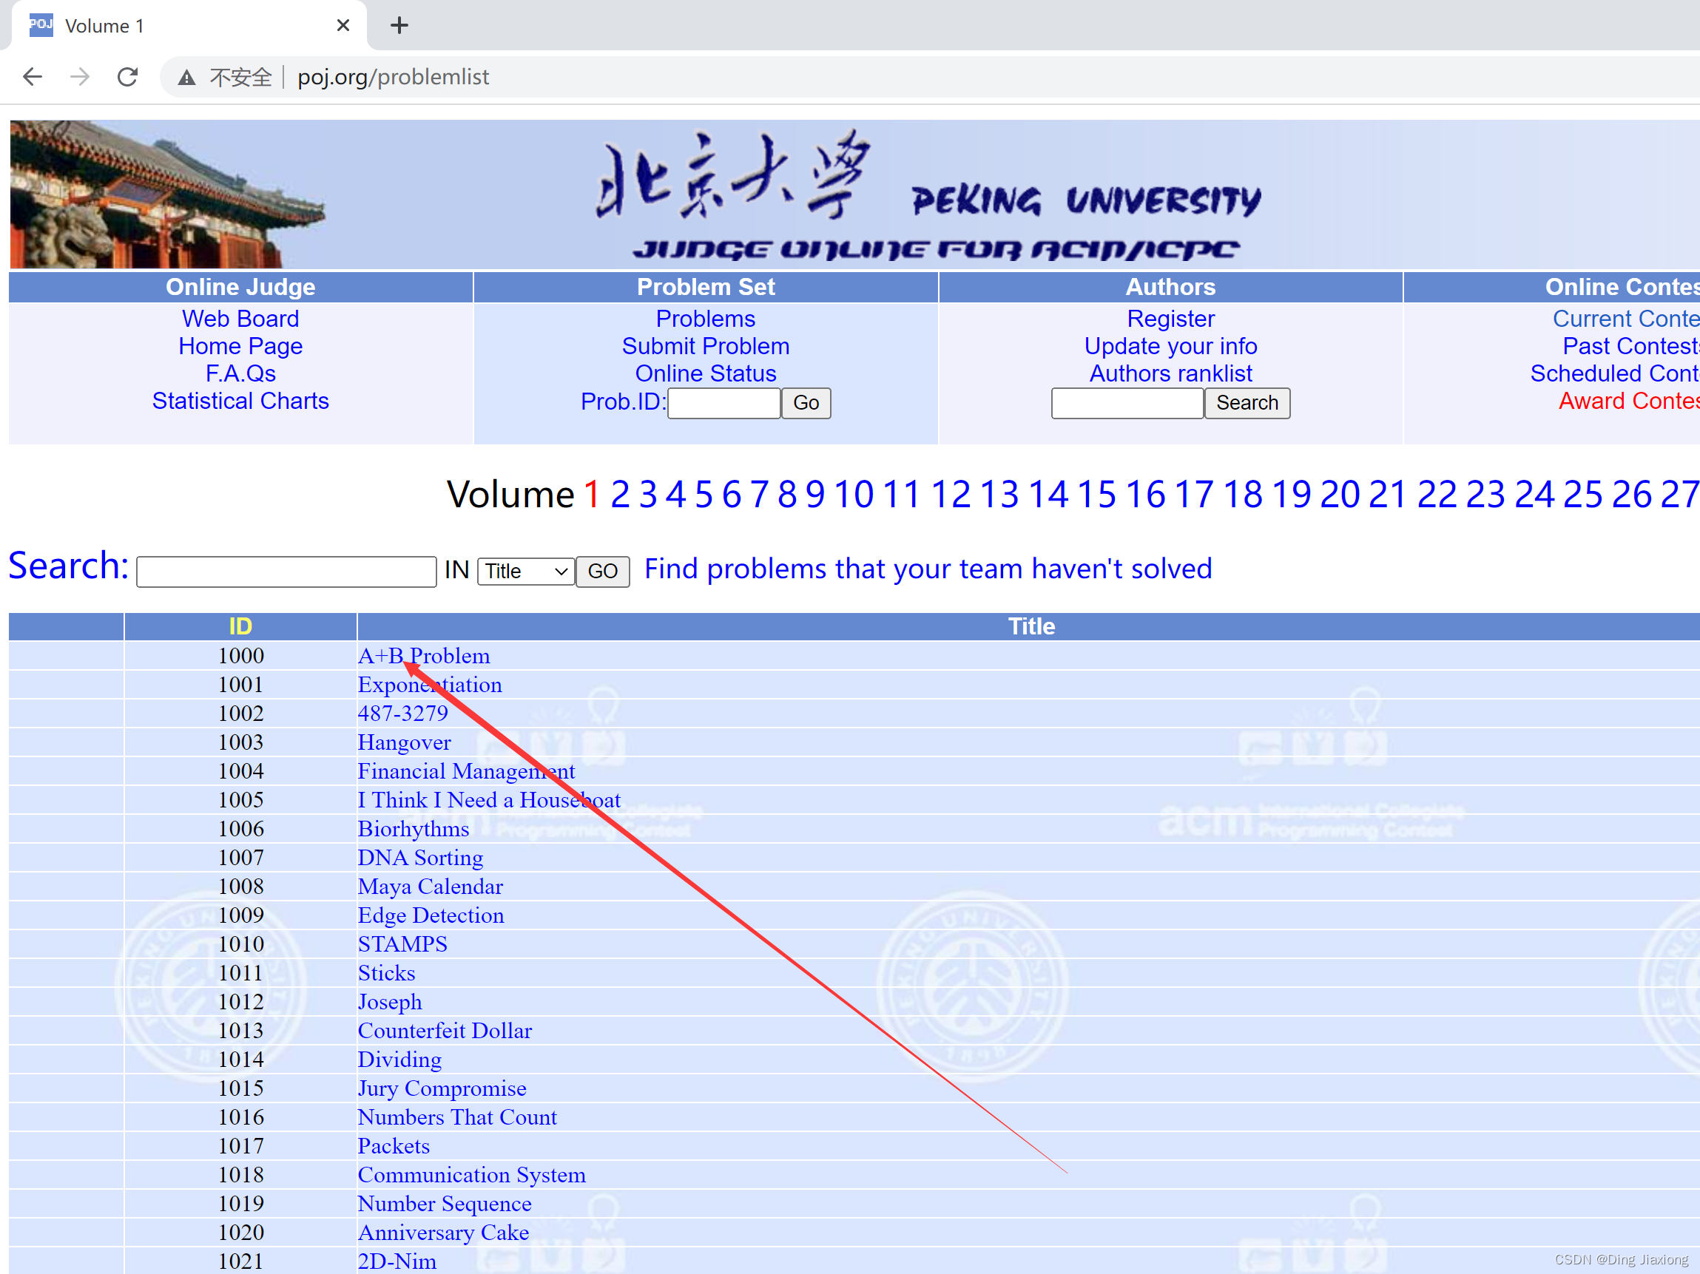Click the POJ favicon on the tab
This screenshot has width=1700, height=1274.
tap(41, 24)
